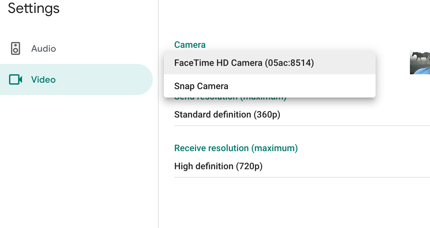Screen dimensions: 430x228
Task: Click the Receive resolution (maximum) label
Action: [x=236, y=148]
